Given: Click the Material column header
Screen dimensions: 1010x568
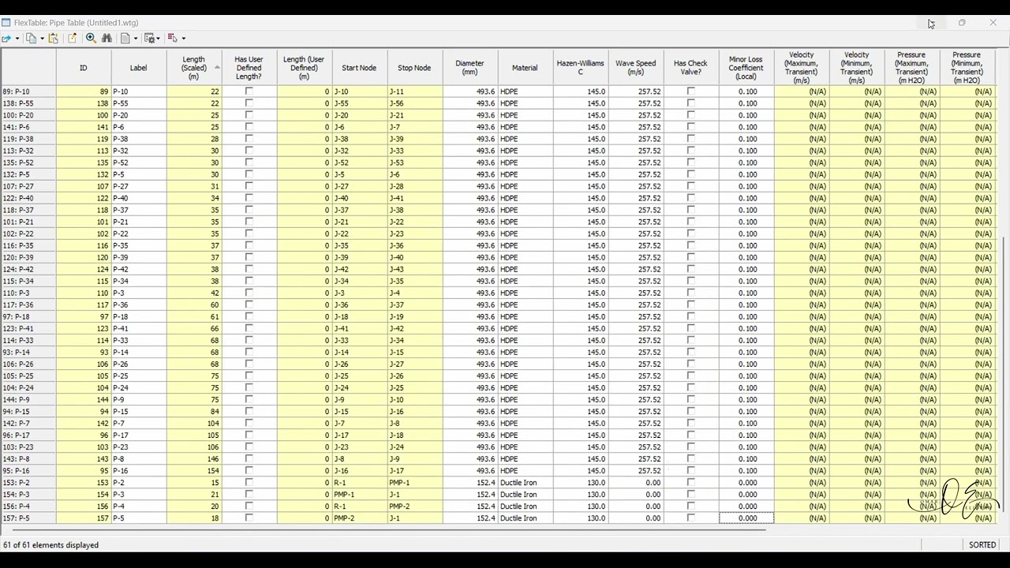Looking at the screenshot, I should [526, 68].
